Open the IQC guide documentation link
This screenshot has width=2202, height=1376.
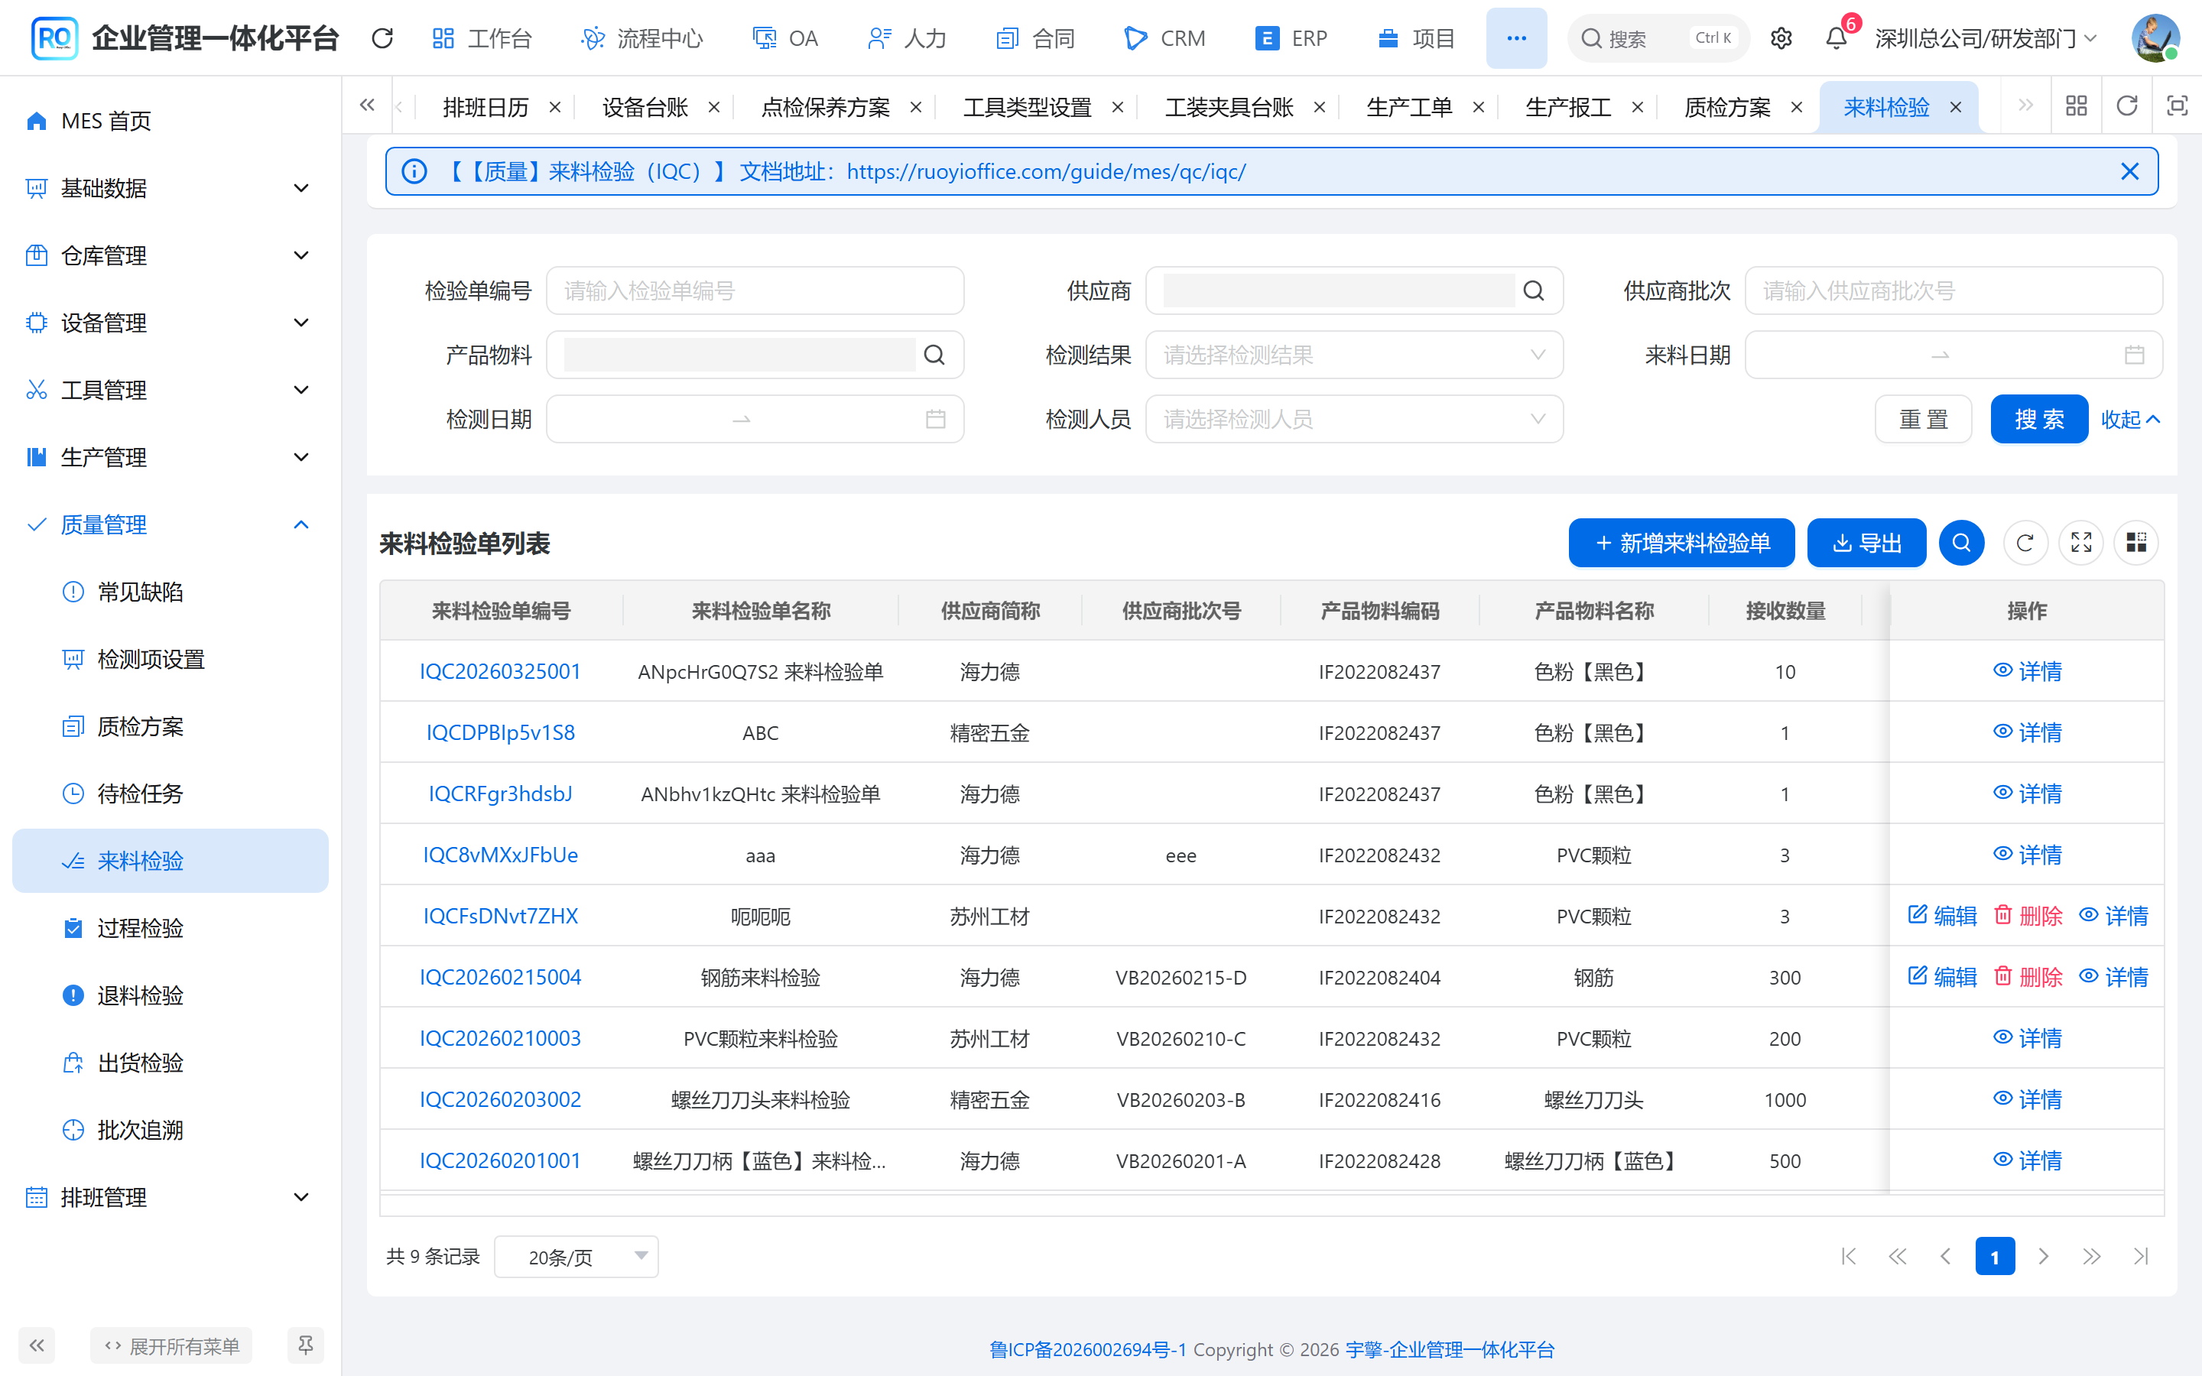[x=1047, y=171]
